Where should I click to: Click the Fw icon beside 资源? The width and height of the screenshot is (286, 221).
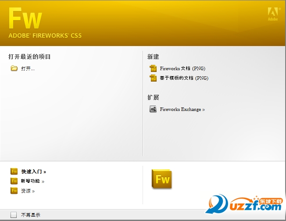pos(14,191)
